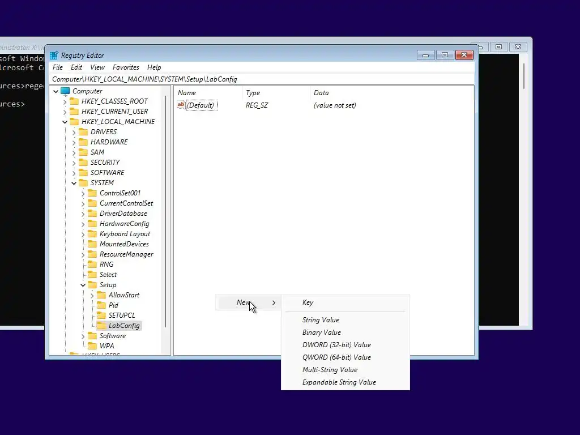This screenshot has height=435, width=580.
Task: Click the DriverDatabase folder icon
Action: (x=92, y=214)
